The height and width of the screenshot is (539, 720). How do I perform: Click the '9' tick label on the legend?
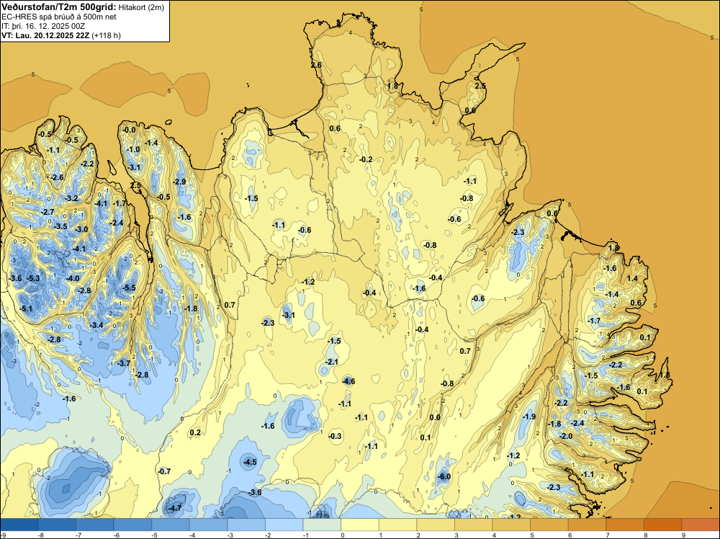coord(684,535)
